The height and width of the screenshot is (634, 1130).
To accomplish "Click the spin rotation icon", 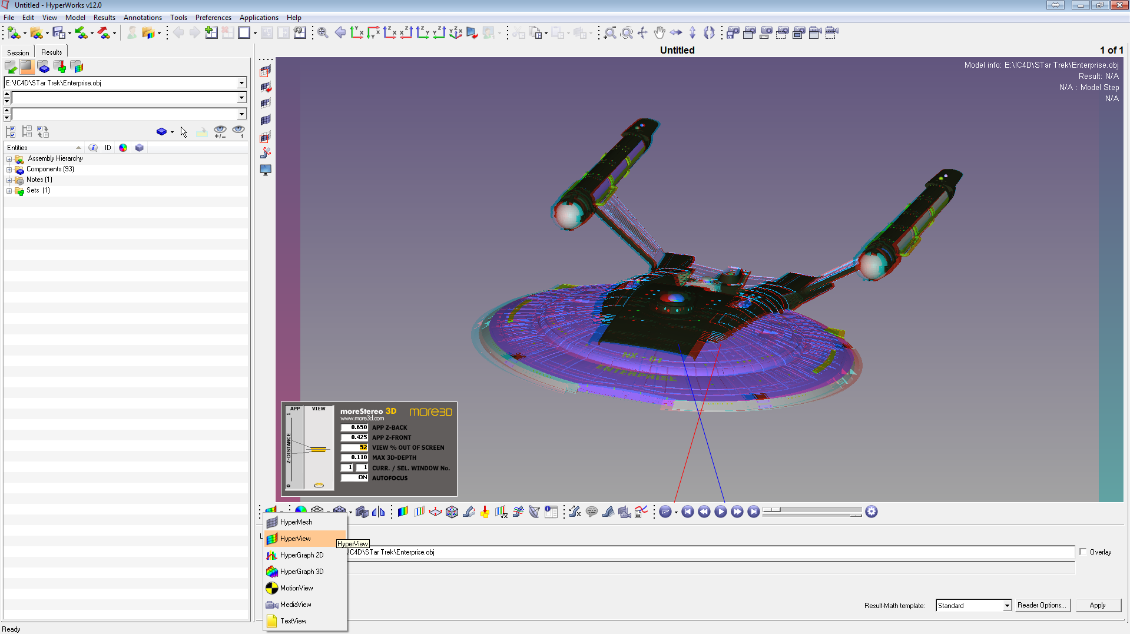I will tap(709, 33).
